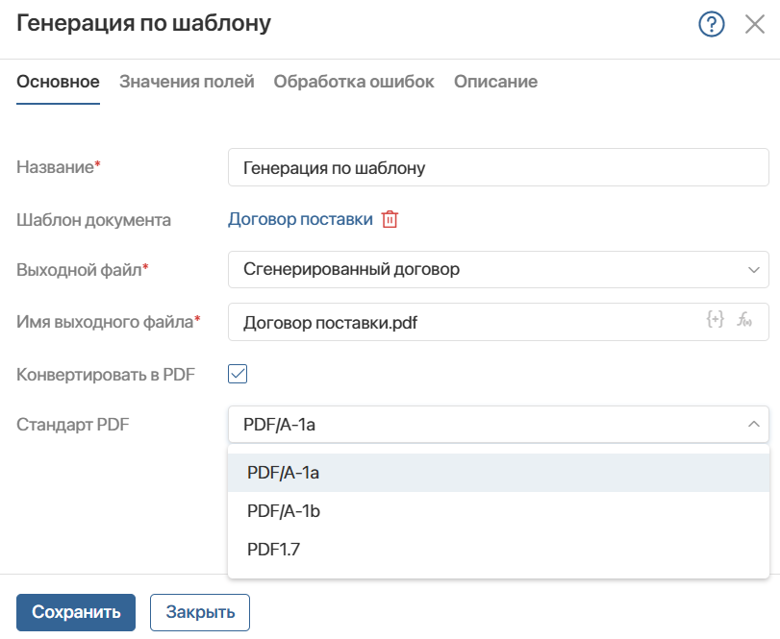The image size is (780, 639).
Task: Click the Сохранить button
Action: 76,612
